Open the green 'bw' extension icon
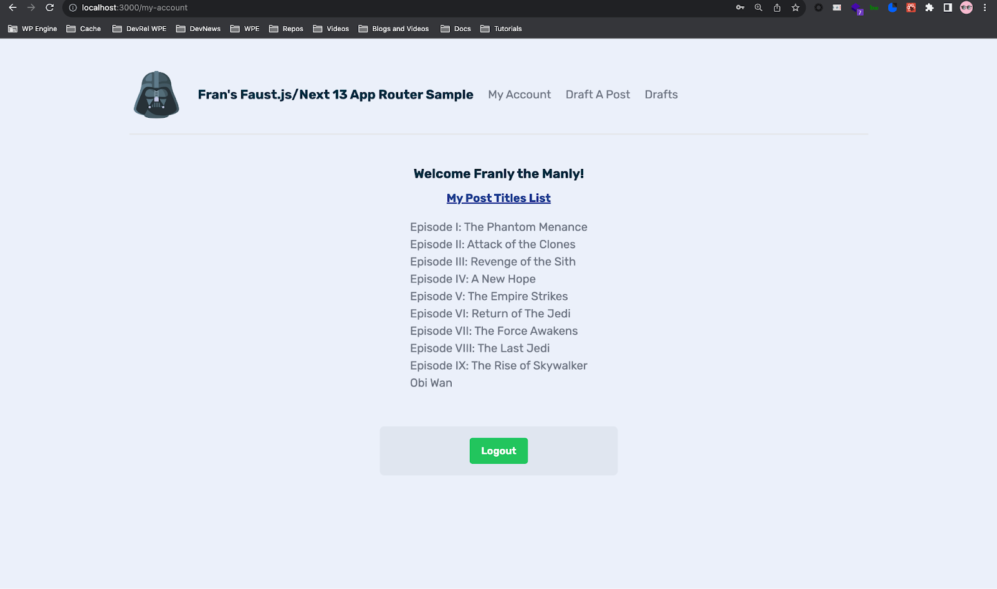The image size is (997, 589). [x=874, y=7]
